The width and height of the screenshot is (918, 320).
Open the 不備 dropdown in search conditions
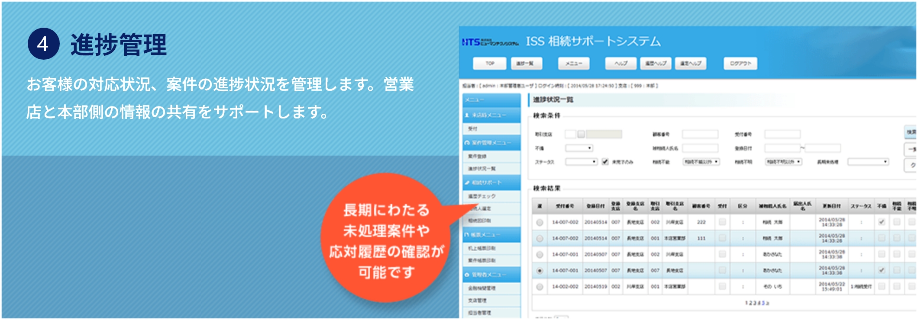[x=579, y=148]
